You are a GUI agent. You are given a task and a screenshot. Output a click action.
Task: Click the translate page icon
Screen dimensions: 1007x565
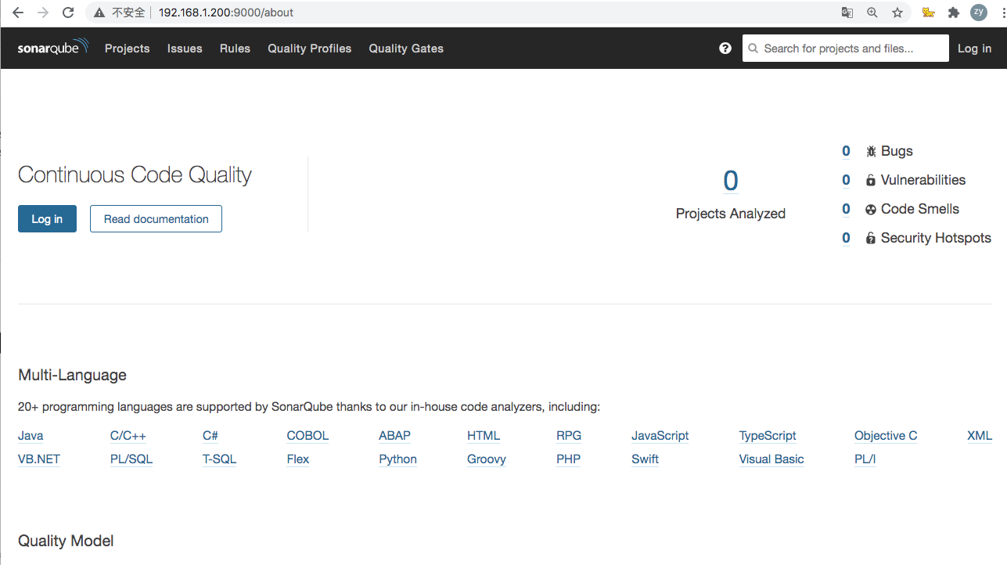coord(847,13)
